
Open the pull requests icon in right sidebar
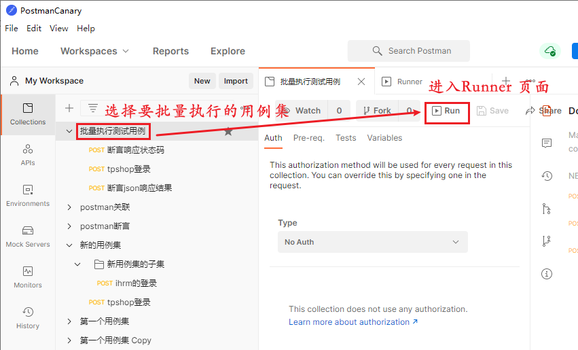pos(547,209)
